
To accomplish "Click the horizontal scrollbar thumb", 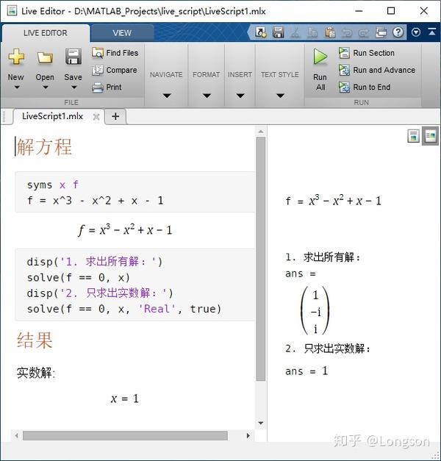I will coord(125,435).
